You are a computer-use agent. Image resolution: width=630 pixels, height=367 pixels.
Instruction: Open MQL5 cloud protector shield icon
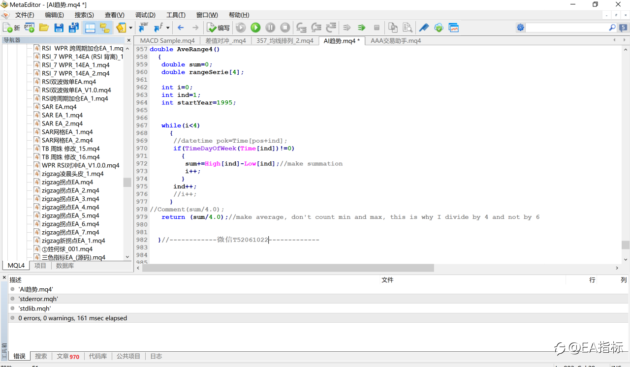coord(439,28)
